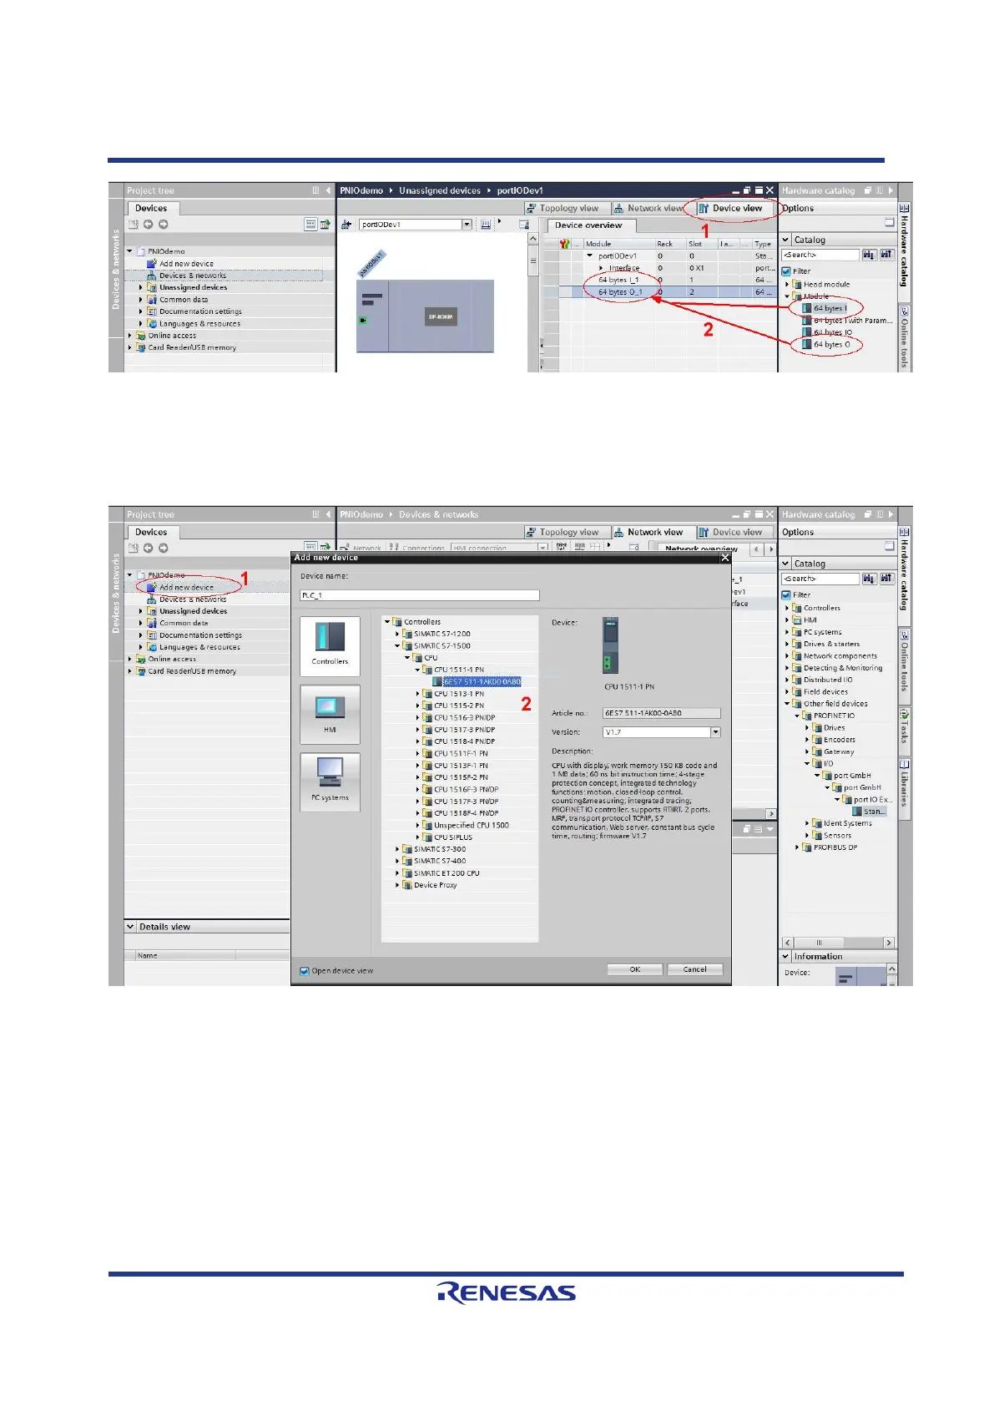
Task: Select the 64 bytes I catalog module
Action: click(x=825, y=308)
